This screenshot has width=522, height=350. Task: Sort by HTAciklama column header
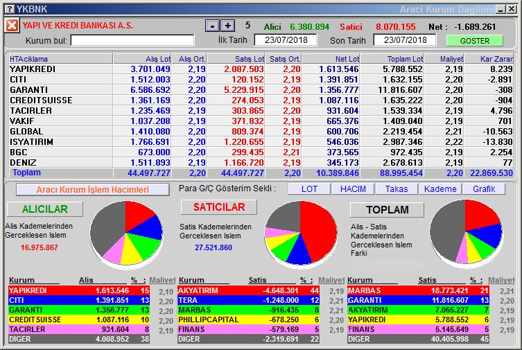[x=60, y=59]
